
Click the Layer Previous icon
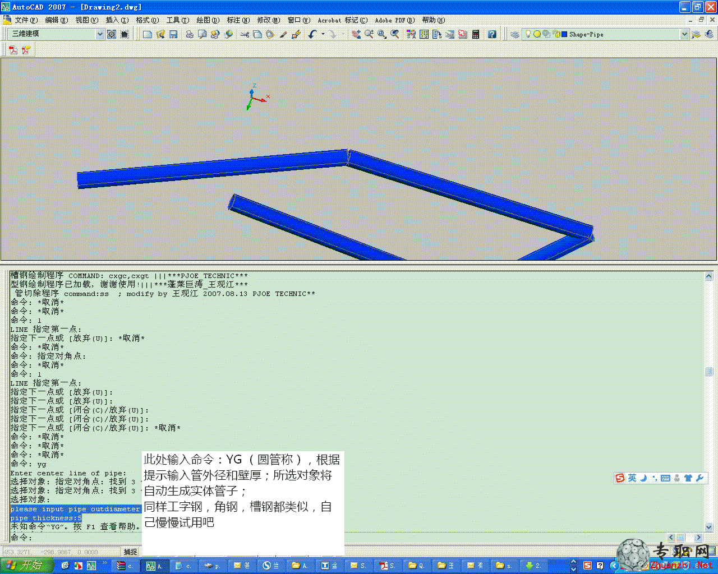pyautogui.click(x=709, y=34)
